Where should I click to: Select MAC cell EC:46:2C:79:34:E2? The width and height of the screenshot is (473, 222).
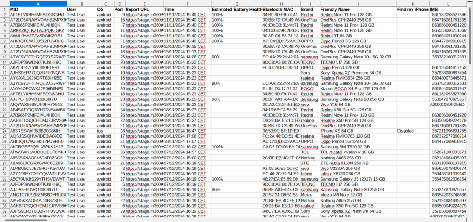pos(281,174)
